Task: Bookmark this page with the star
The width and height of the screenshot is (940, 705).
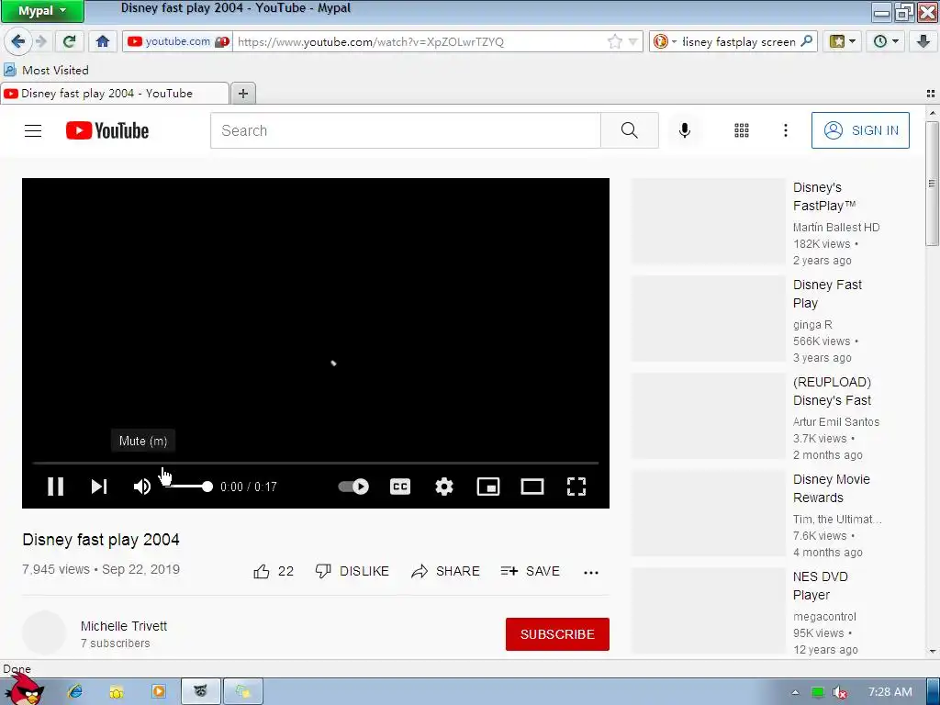Action: [614, 41]
